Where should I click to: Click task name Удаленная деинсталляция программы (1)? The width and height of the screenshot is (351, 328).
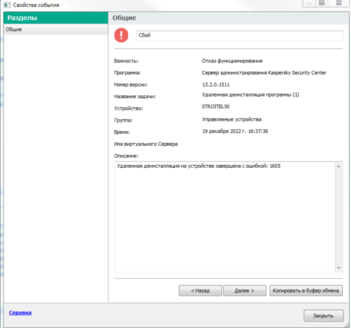[250, 95]
